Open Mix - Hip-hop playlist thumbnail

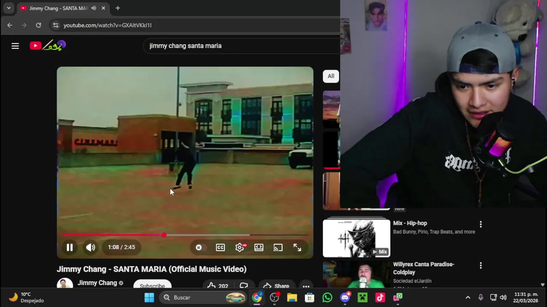coord(356,238)
